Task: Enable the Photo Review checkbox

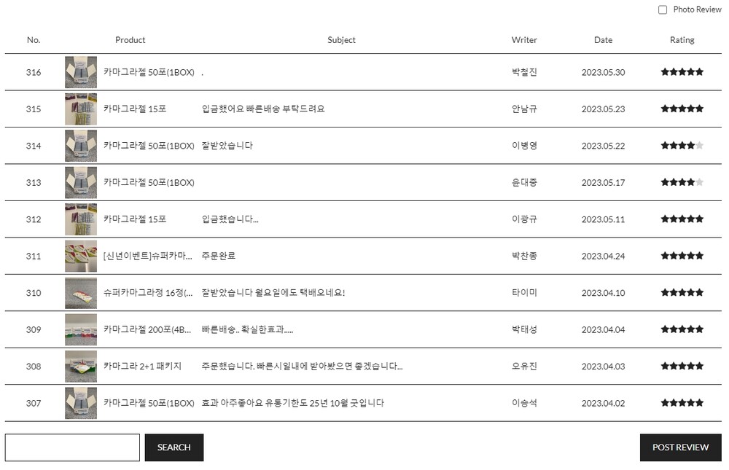Action: pyautogui.click(x=663, y=9)
